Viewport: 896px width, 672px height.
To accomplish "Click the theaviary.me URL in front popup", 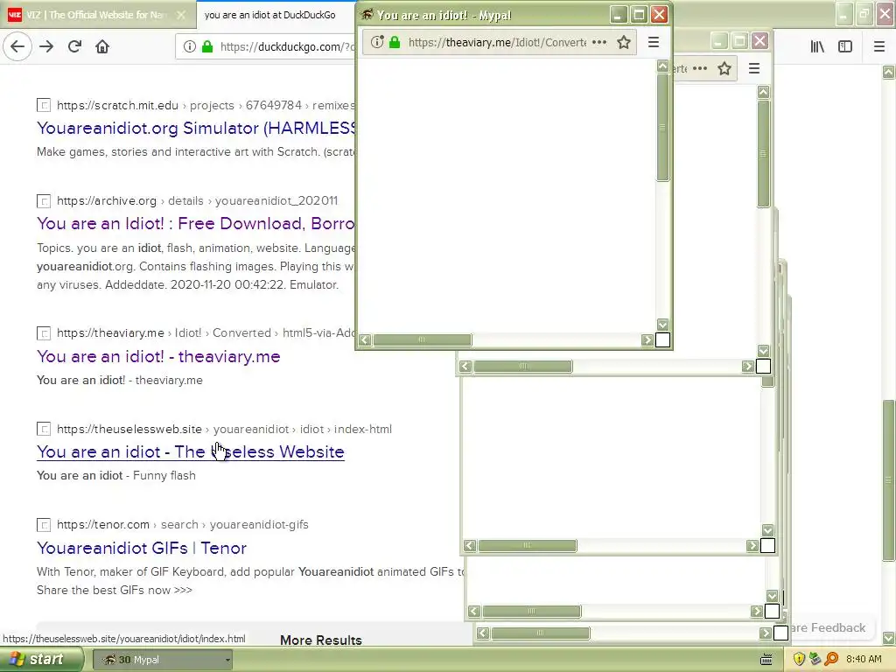I will [x=497, y=42].
